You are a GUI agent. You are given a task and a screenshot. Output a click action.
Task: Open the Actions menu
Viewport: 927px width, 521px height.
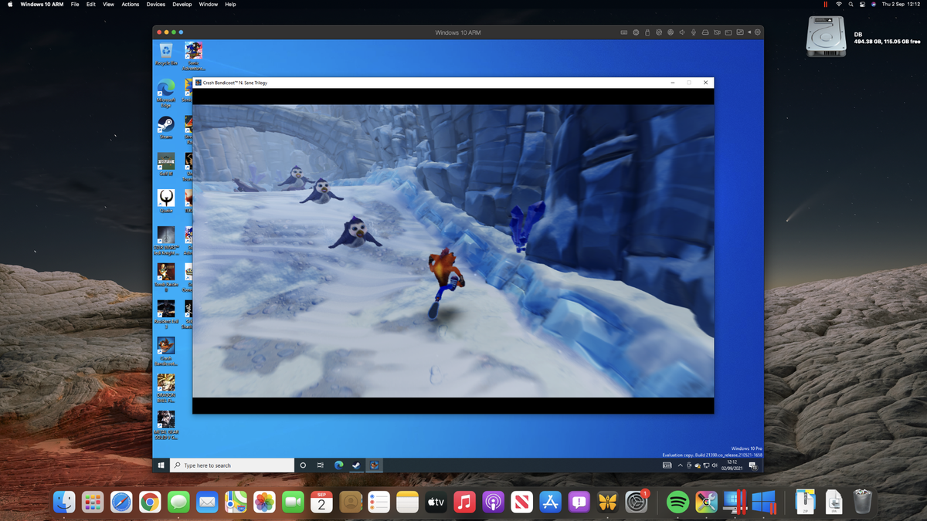coord(131,4)
